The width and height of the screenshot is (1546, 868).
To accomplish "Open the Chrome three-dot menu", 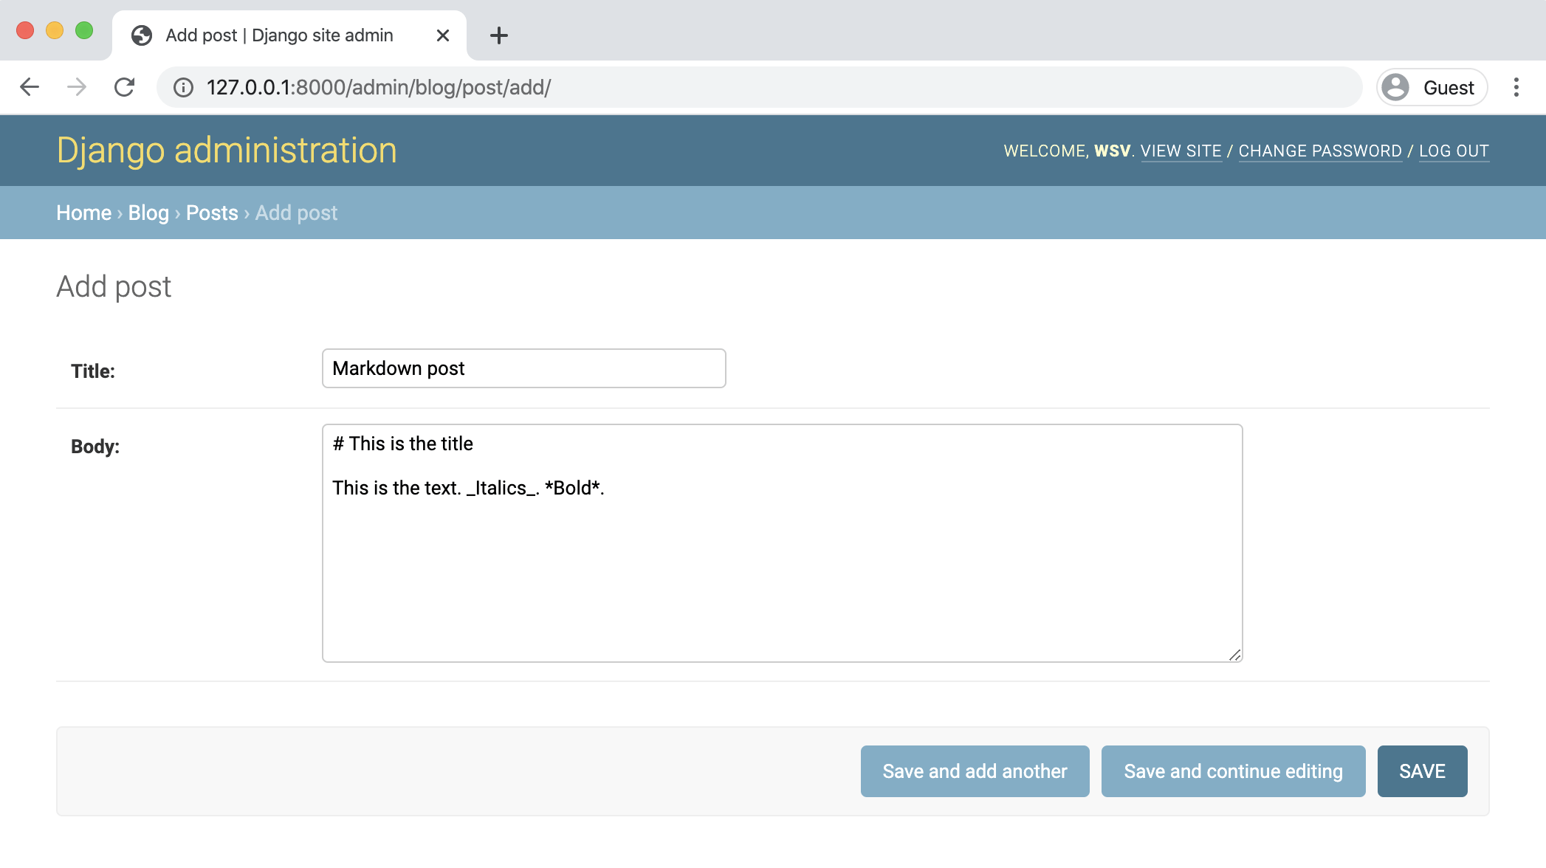I will pos(1516,86).
